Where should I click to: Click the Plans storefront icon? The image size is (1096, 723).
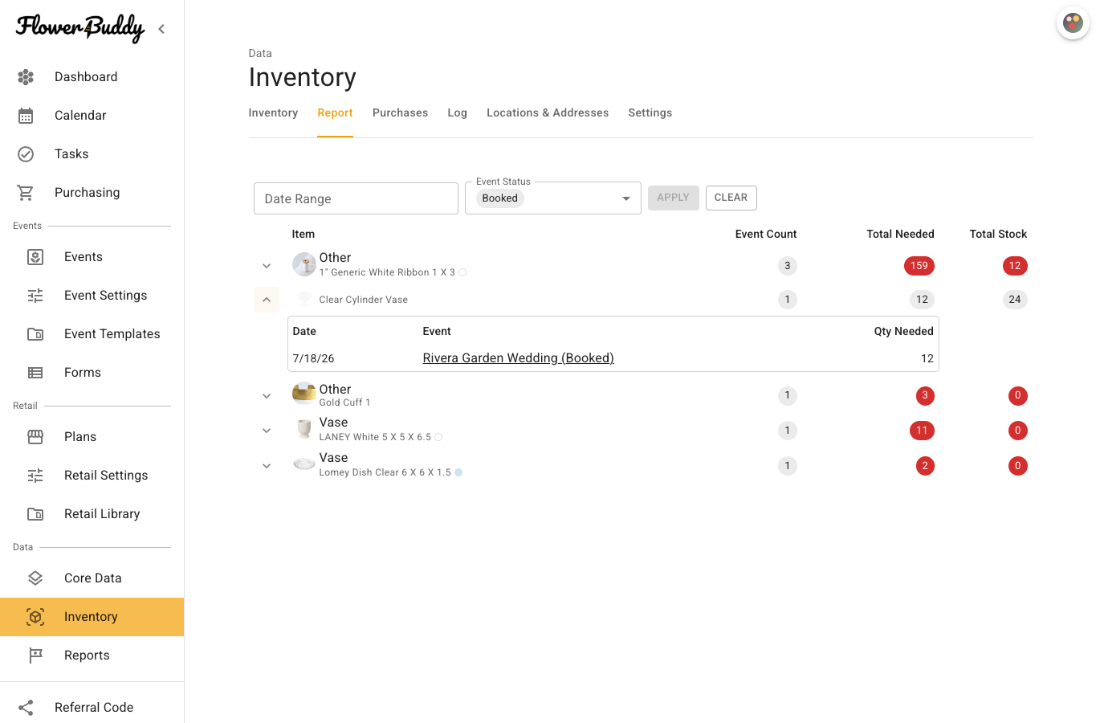coord(35,437)
